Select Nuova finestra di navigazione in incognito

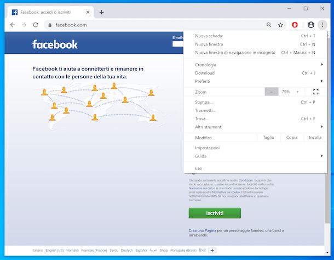click(x=235, y=53)
